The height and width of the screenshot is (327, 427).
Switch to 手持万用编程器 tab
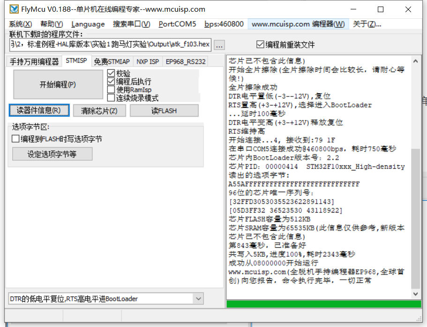pos(34,61)
